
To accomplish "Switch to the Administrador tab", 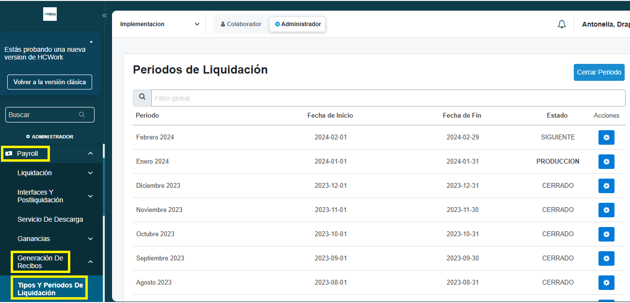I will pyautogui.click(x=297, y=24).
